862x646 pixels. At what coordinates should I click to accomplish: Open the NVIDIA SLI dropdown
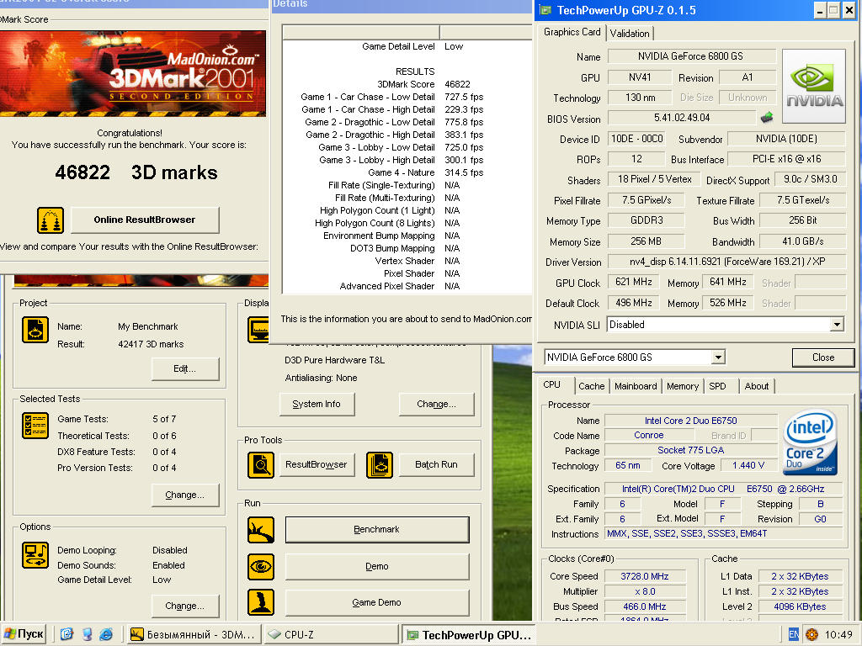(x=836, y=325)
